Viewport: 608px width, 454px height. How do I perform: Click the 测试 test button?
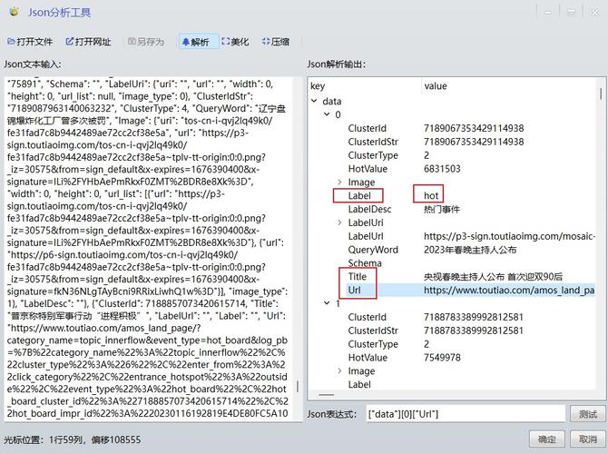587,414
